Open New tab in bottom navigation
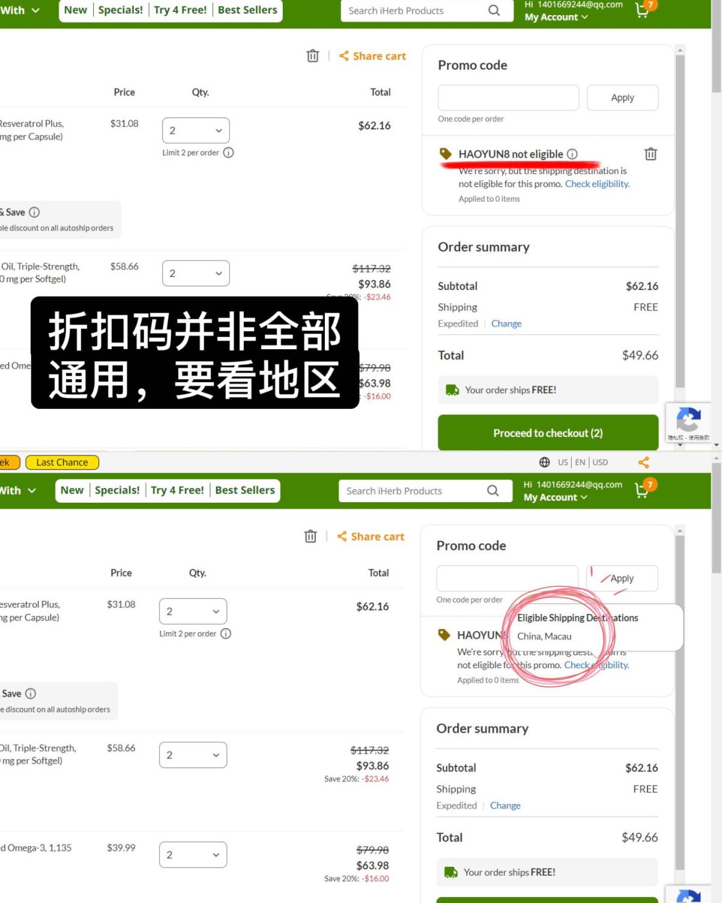 point(72,490)
